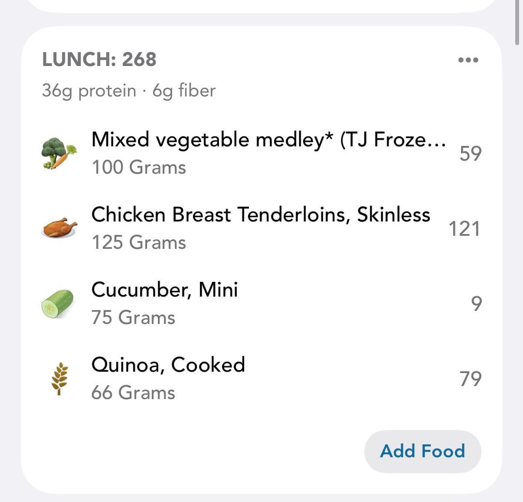Open the Mixed vegetable medley entry
Image resolution: width=523 pixels, height=502 pixels.
click(x=268, y=140)
